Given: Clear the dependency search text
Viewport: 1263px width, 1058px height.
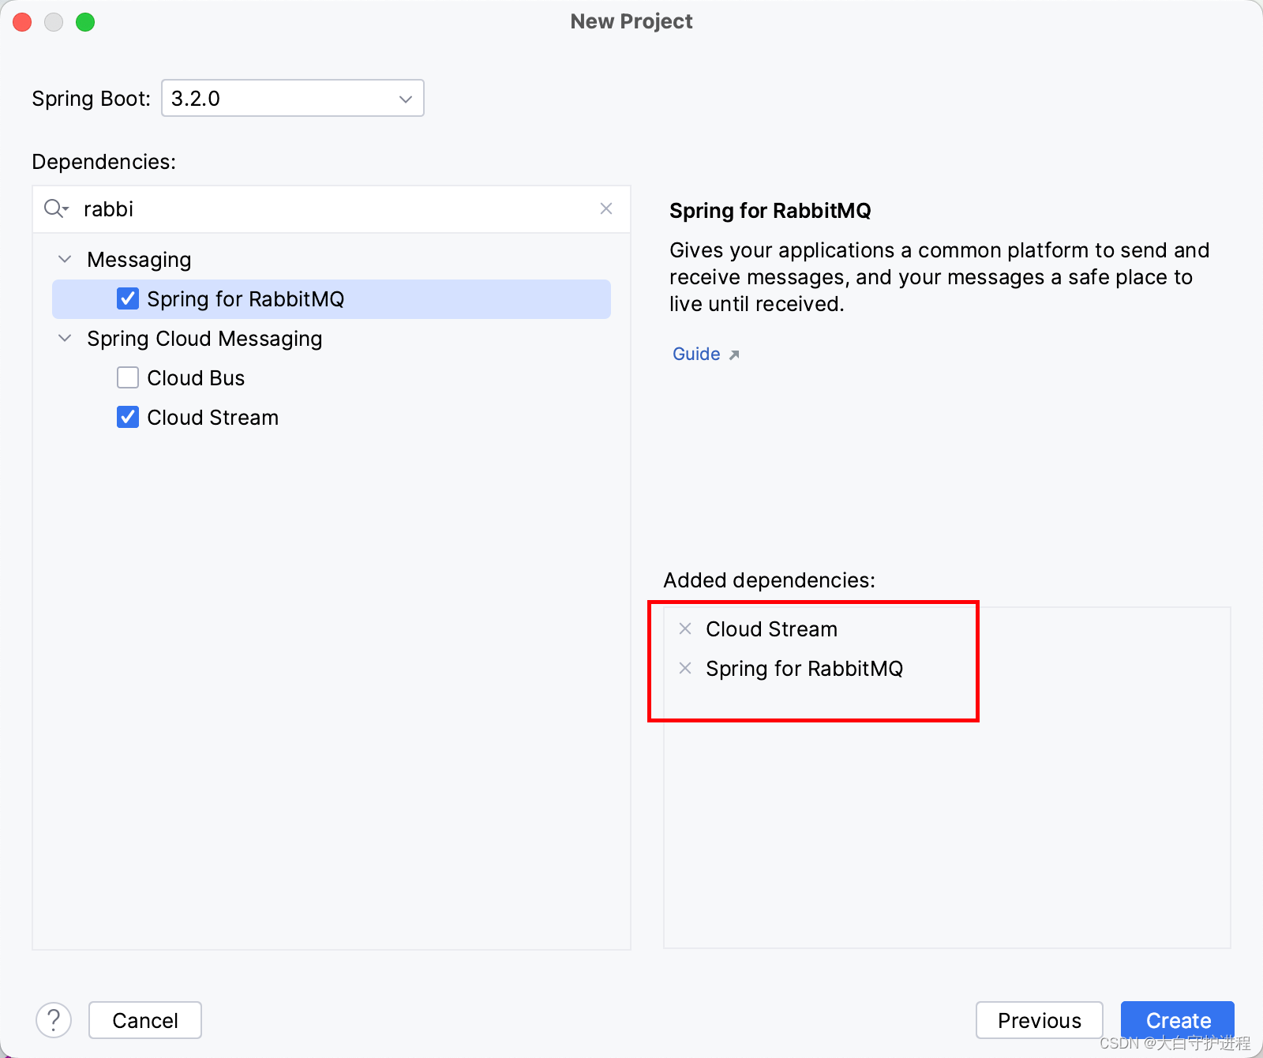Looking at the screenshot, I should coord(606,208).
